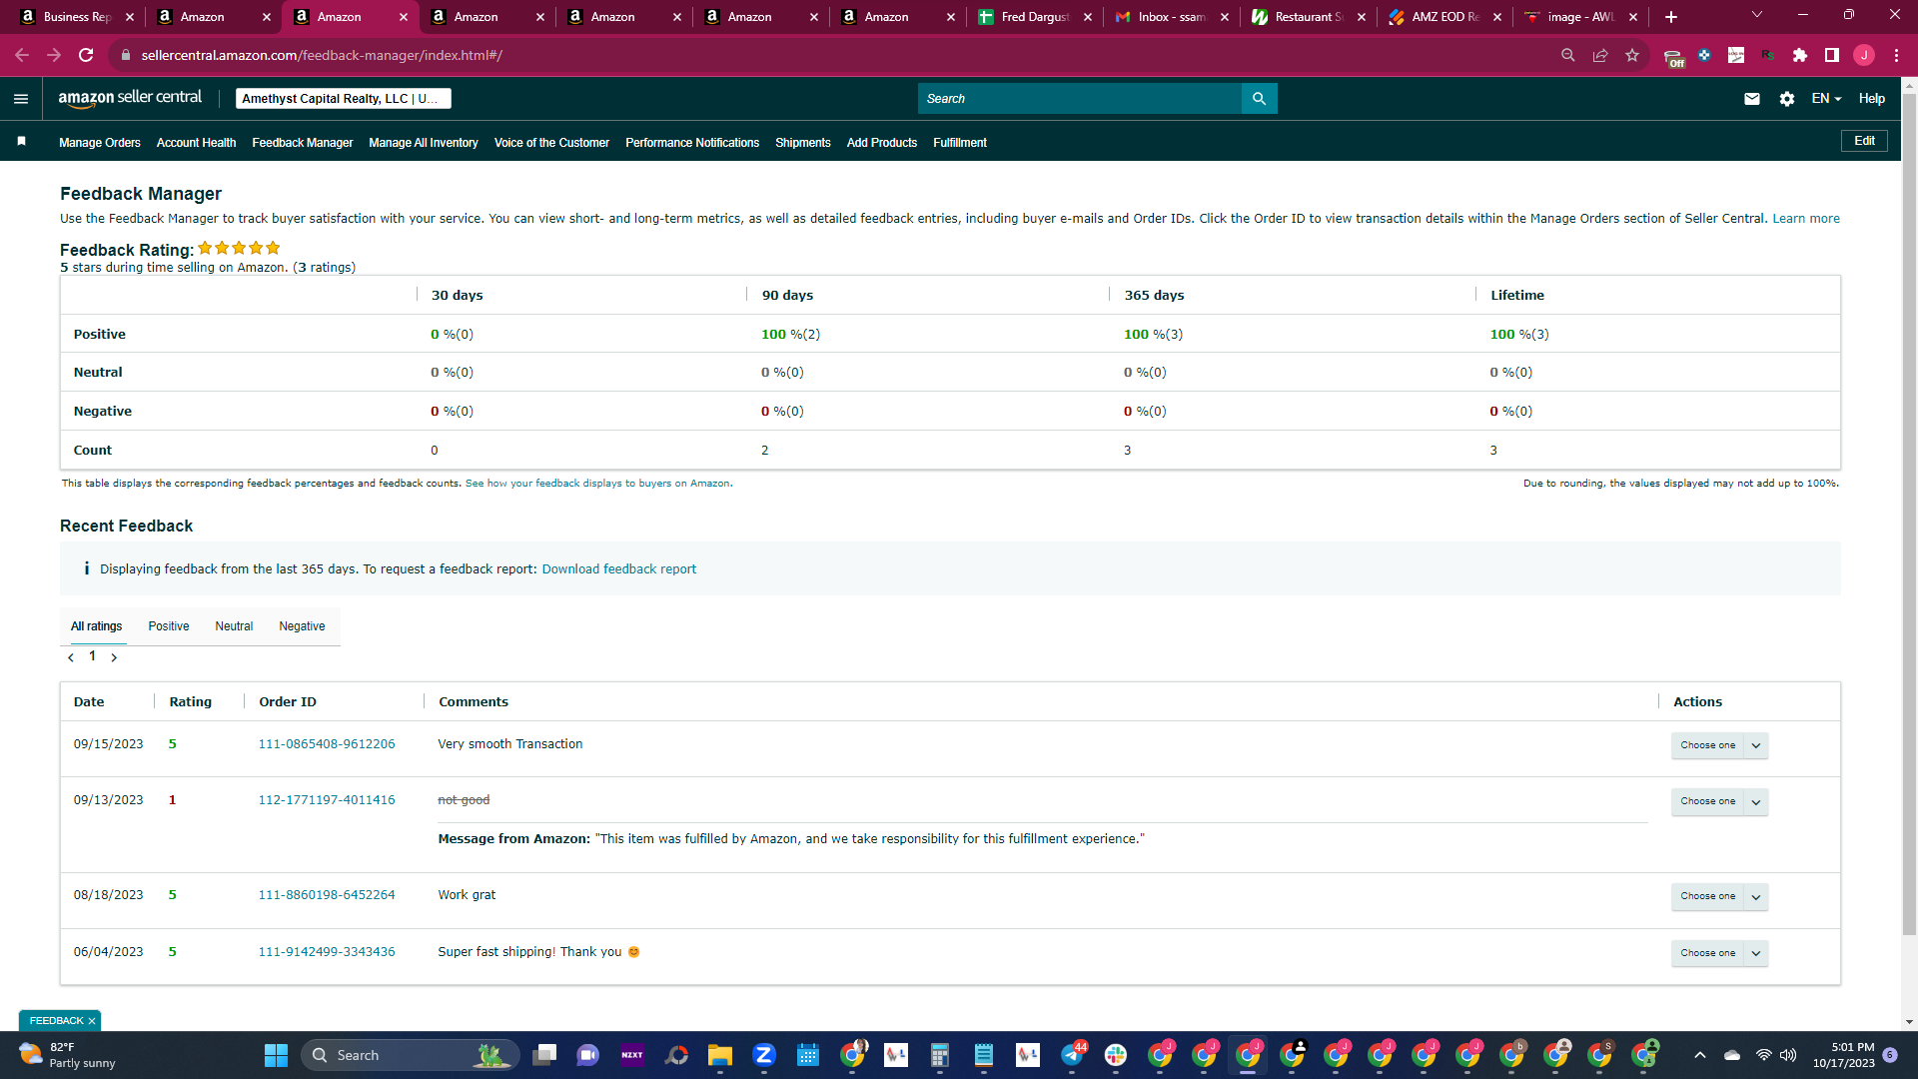This screenshot has width=1918, height=1079.
Task: Go back to the previous page
Action: tap(22, 56)
